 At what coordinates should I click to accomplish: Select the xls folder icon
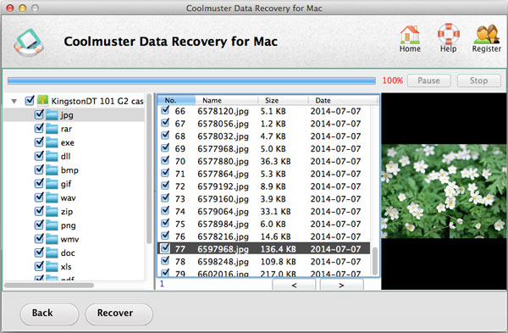[52, 267]
